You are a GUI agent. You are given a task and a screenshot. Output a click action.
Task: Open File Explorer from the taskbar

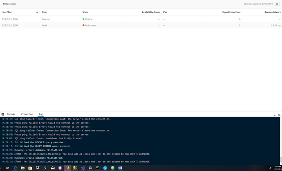[22, 168]
